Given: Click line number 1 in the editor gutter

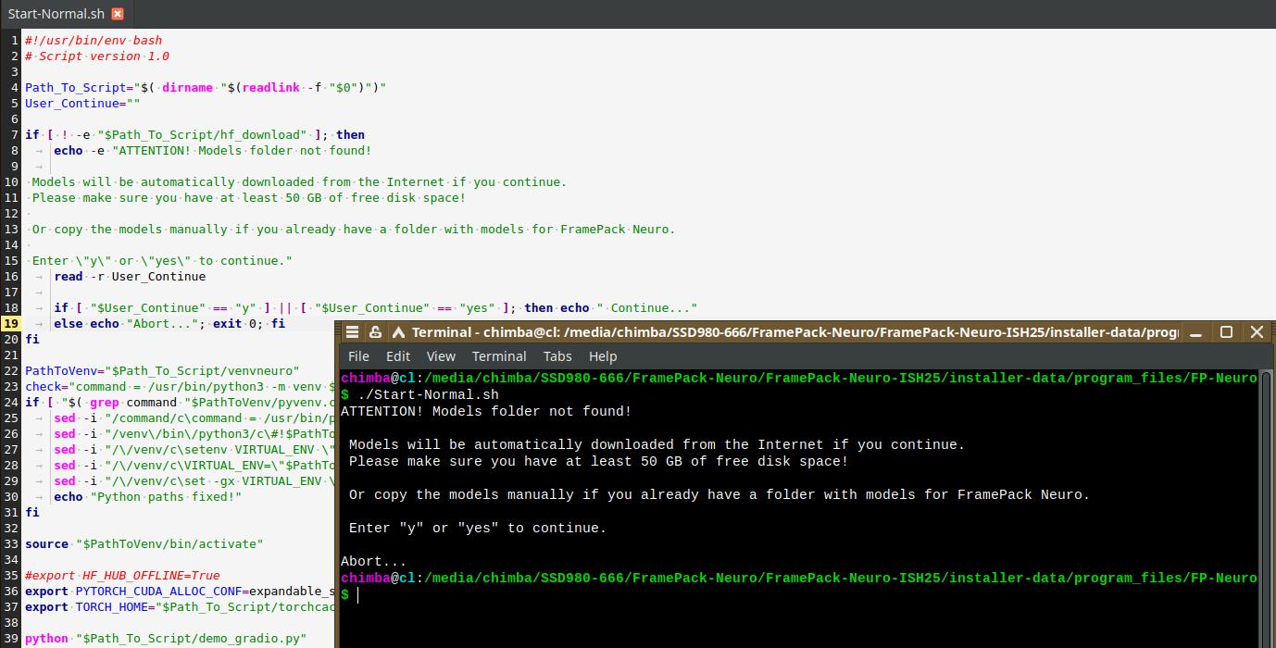Looking at the screenshot, I should [15, 41].
